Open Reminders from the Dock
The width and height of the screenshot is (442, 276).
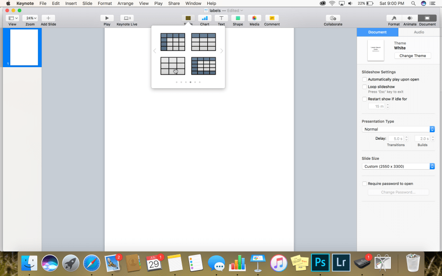pos(195,263)
